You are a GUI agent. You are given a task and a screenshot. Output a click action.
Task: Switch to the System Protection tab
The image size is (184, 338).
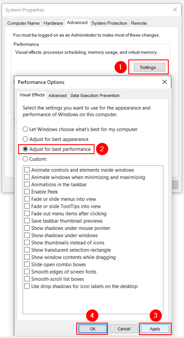tap(109, 23)
